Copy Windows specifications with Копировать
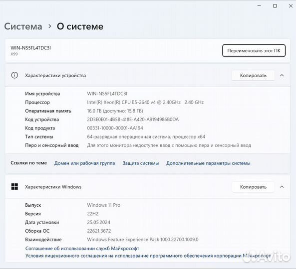The image size is (296, 269). (x=253, y=187)
